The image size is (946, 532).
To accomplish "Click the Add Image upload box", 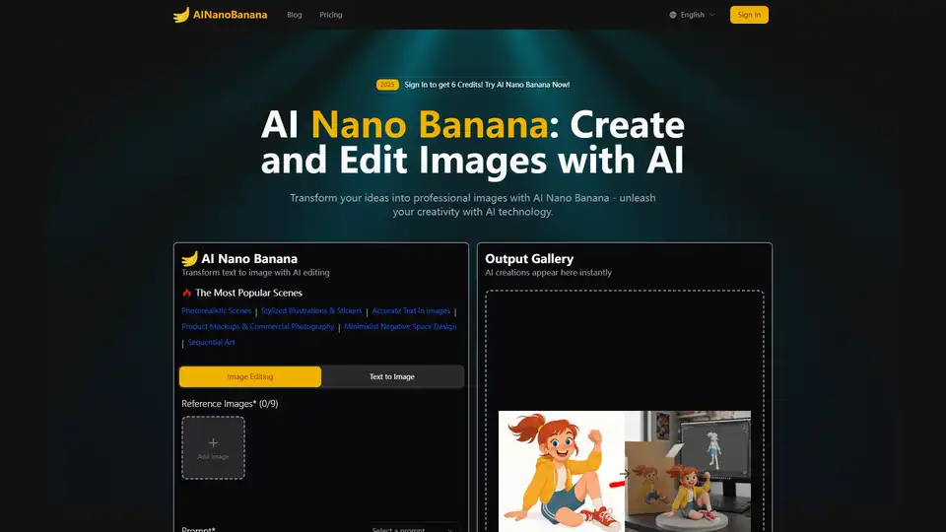I will (x=213, y=447).
